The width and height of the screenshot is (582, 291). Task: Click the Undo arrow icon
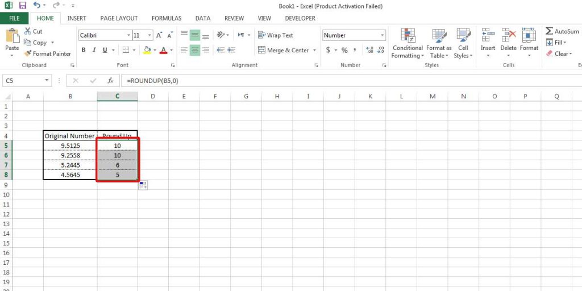click(36, 5)
